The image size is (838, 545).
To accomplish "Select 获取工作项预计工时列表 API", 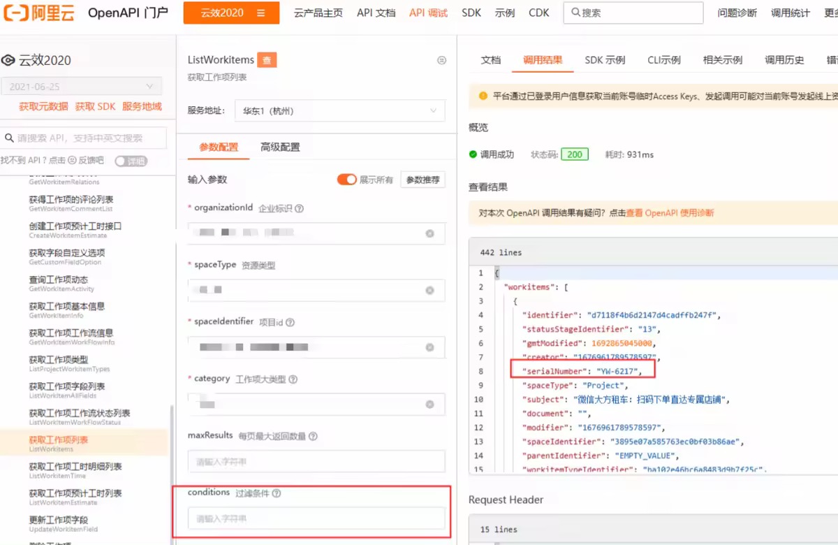I will point(75,497).
